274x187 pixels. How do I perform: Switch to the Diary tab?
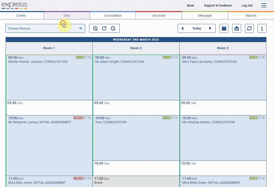pyautogui.click(x=67, y=15)
